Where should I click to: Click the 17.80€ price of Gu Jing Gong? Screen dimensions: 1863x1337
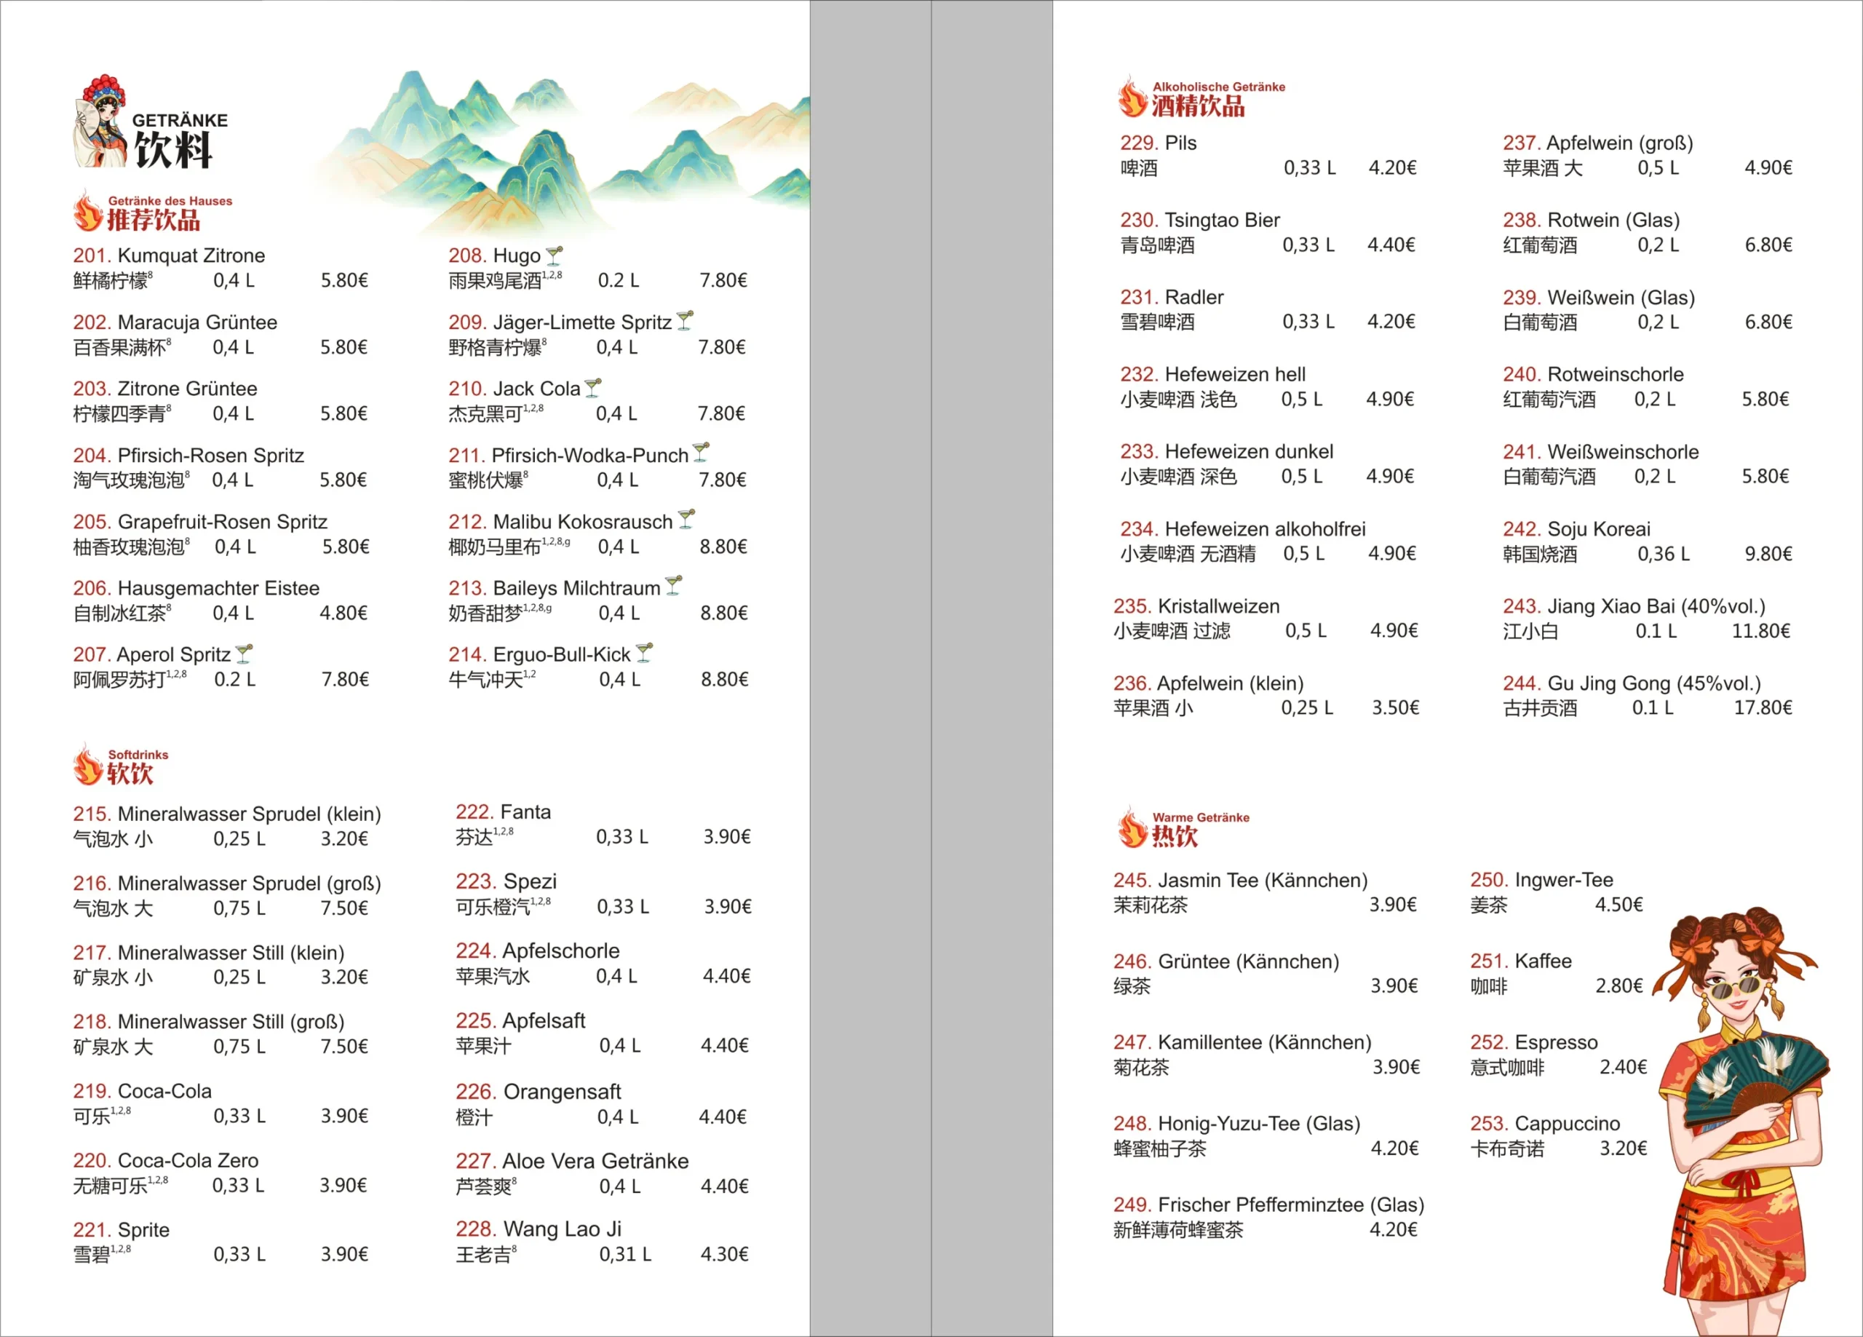1763,708
